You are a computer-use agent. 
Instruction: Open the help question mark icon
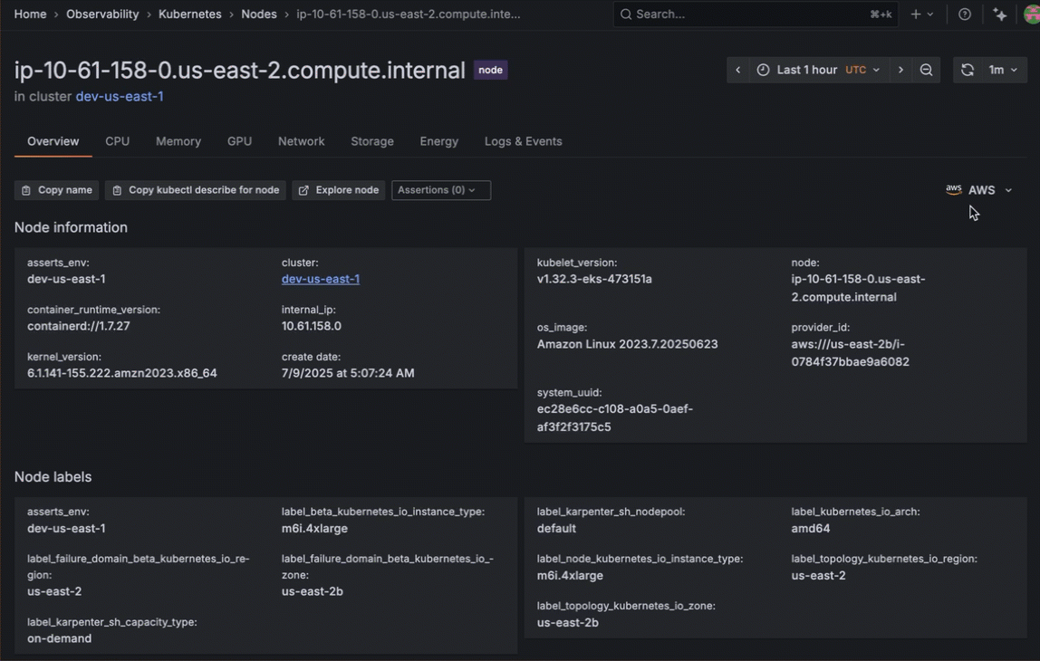click(x=964, y=14)
